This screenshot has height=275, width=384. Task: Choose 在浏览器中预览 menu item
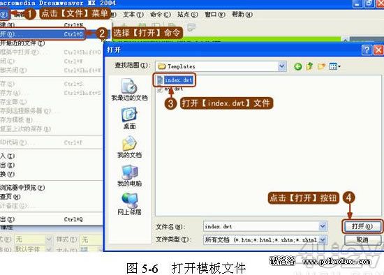(52, 188)
